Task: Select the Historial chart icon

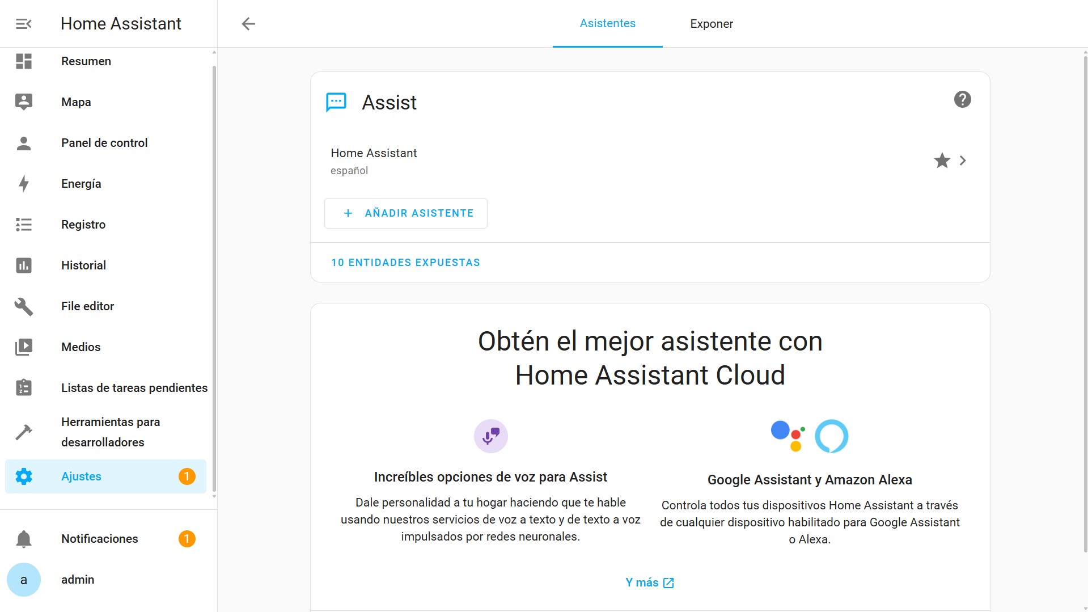Action: pos(23,265)
